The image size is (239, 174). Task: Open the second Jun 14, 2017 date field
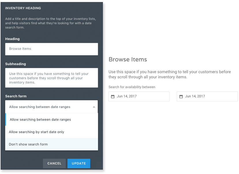207,97
